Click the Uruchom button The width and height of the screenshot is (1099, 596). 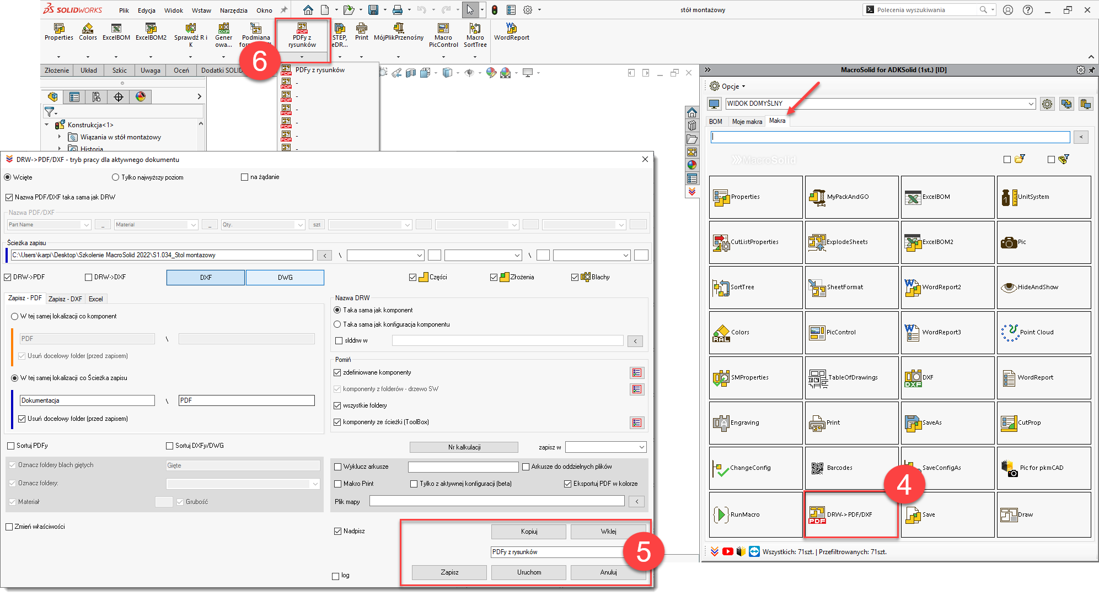click(529, 572)
